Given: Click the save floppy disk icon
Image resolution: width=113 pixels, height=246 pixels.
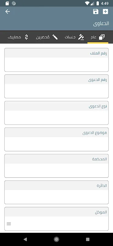Looking at the screenshot, I should point(96,12).
